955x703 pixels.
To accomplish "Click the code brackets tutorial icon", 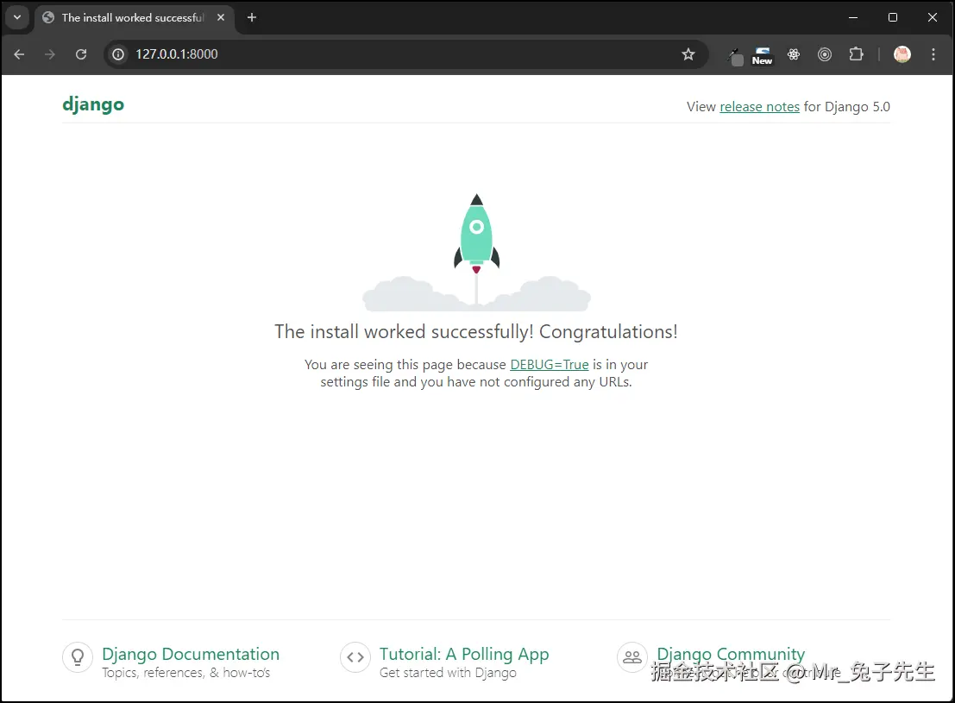I will coord(355,657).
